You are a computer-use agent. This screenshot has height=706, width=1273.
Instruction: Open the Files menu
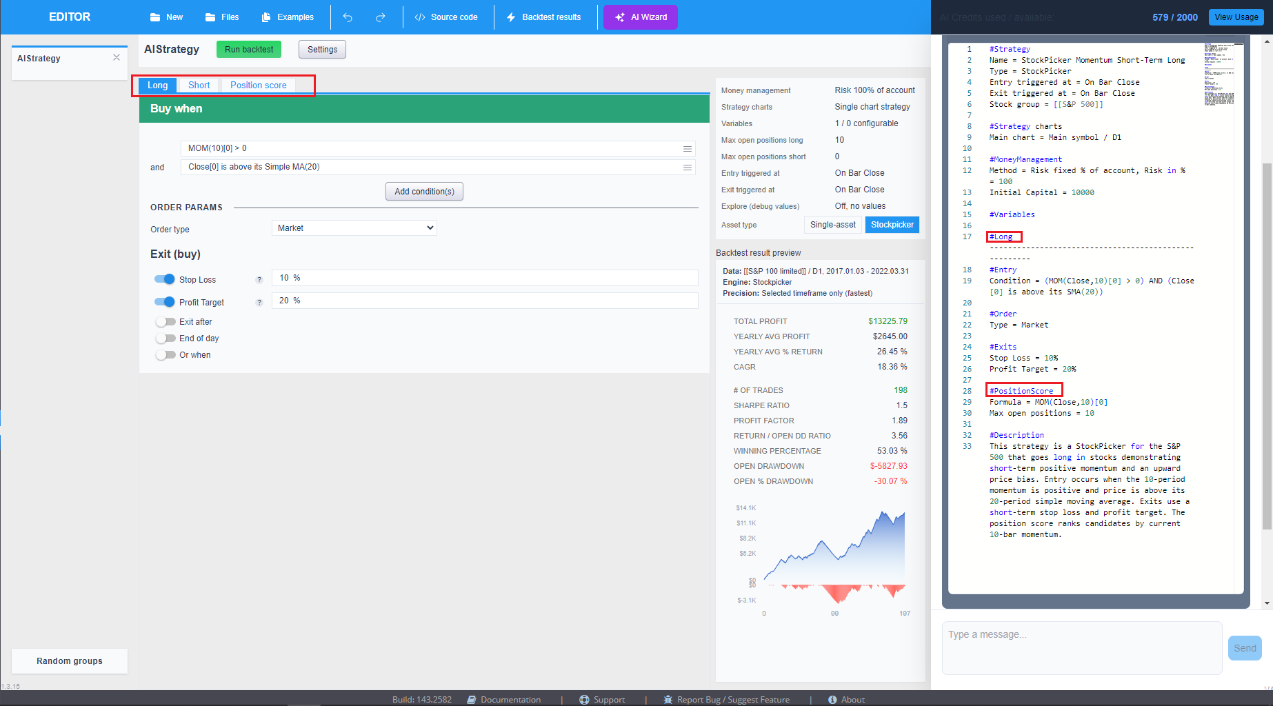coord(222,17)
